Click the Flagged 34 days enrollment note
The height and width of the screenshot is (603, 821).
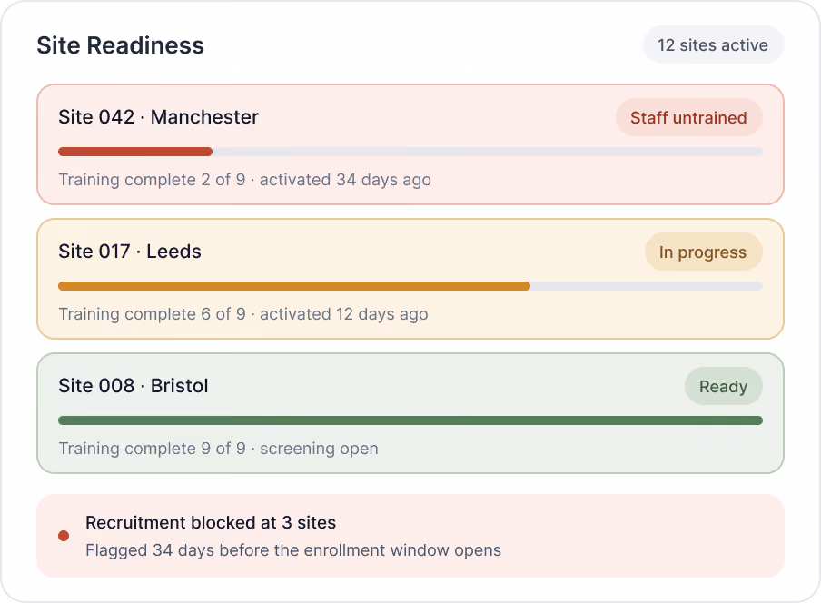click(x=293, y=550)
